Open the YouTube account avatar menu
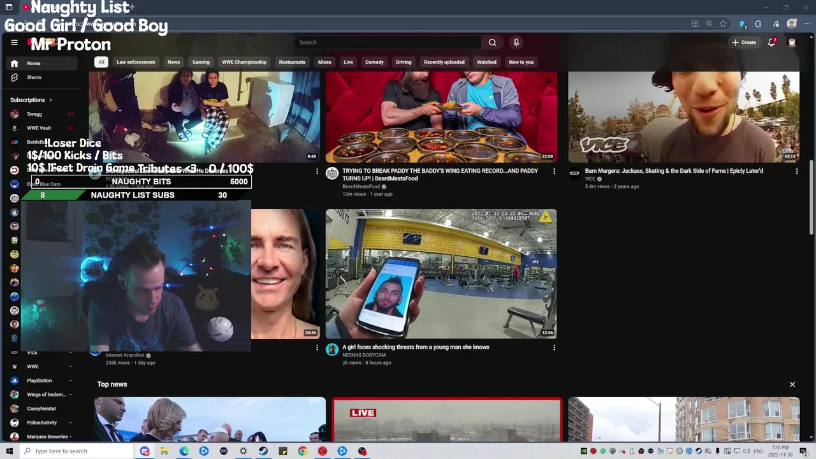The image size is (816, 459). click(792, 42)
